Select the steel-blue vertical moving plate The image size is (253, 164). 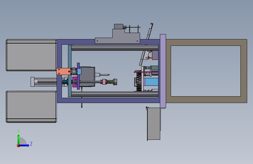70,71
